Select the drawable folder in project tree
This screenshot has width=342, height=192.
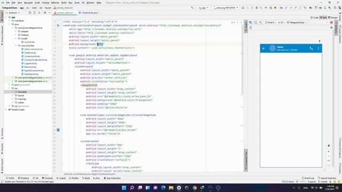(x=22, y=92)
